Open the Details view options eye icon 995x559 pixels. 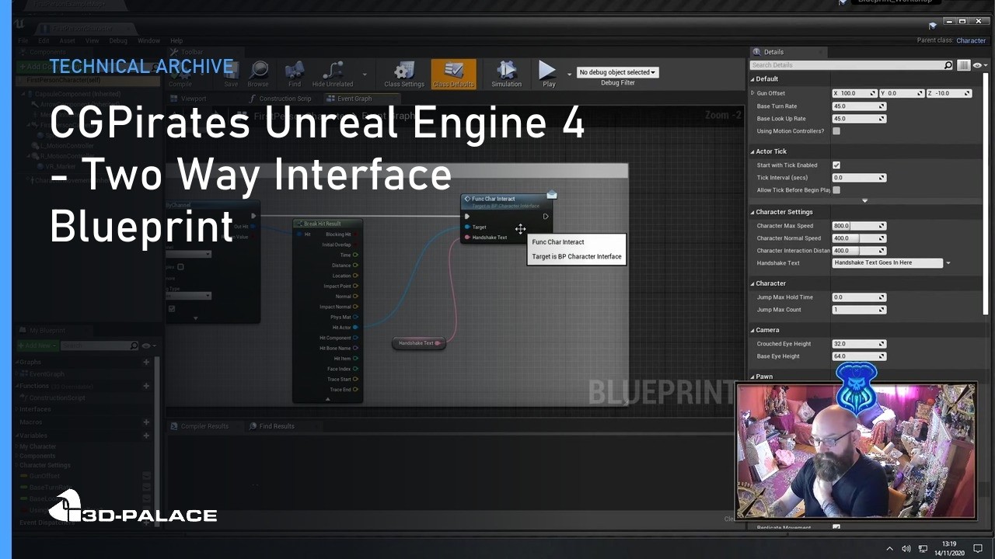pyautogui.click(x=979, y=65)
